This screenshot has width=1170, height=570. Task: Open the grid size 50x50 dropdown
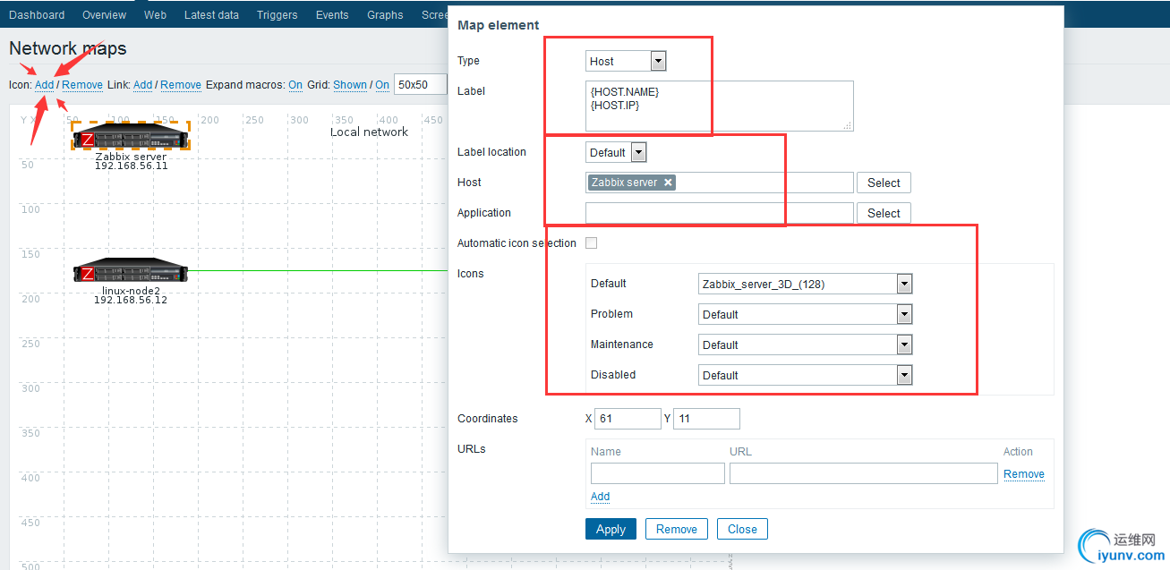(421, 85)
